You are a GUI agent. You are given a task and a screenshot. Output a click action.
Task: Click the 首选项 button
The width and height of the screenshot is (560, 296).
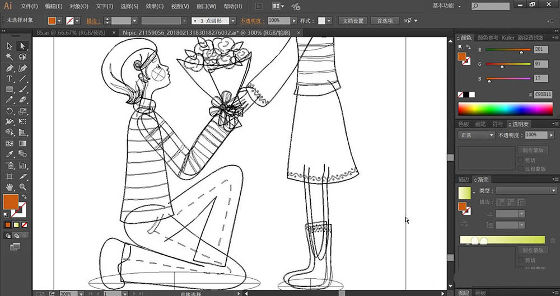[x=385, y=21]
